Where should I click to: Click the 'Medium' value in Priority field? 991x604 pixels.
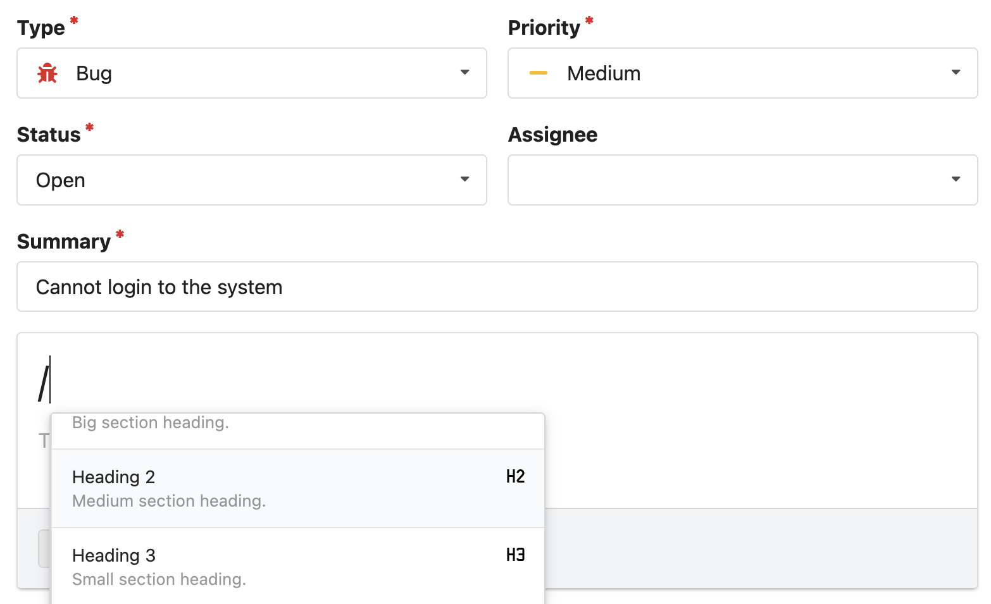(x=604, y=73)
